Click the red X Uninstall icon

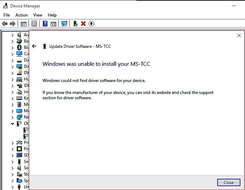[x=83, y=24]
